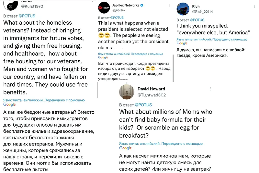Click the @Kurst1970 handle
This screenshot has width=259, height=173.
32,6
